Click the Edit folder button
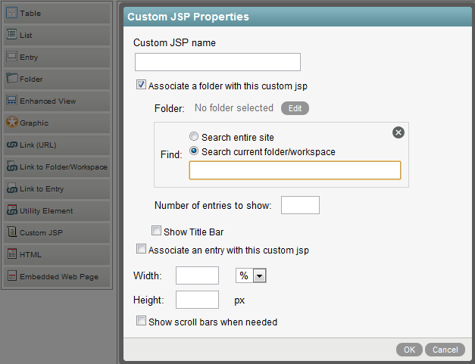Viewport: 475px width, 364px height. [x=295, y=108]
